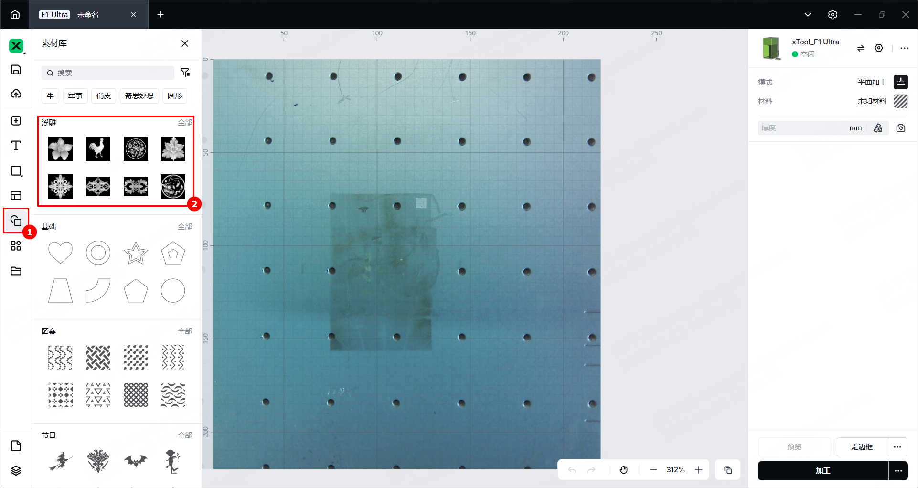Open the Layers panel icon
The width and height of the screenshot is (918, 488).
pos(16,470)
